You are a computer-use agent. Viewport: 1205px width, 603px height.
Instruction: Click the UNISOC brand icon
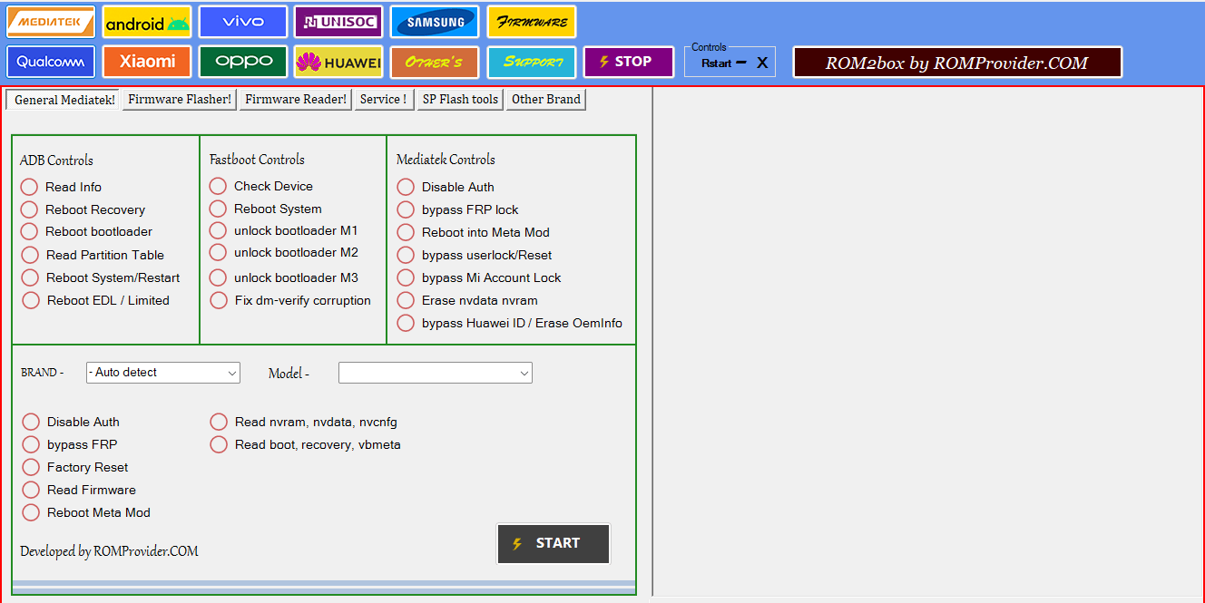point(338,21)
